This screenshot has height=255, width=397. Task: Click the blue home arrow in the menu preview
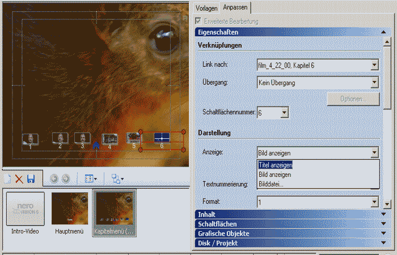96,145
